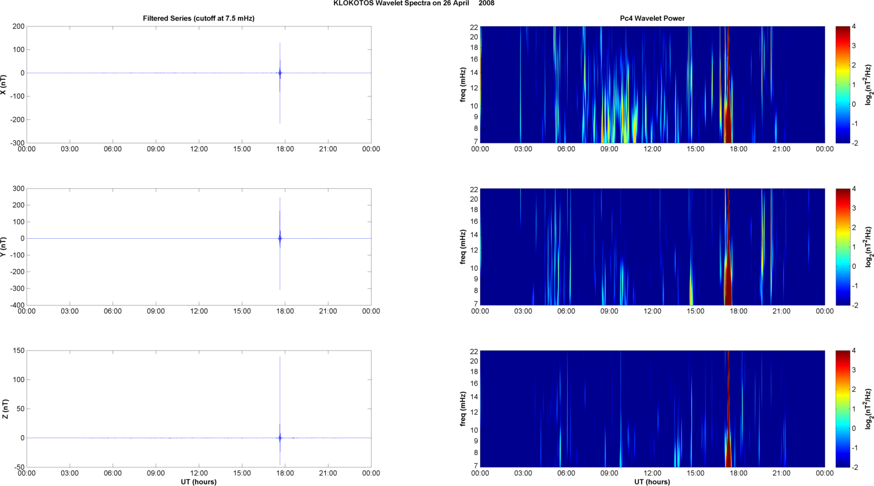The width and height of the screenshot is (874, 486).
Task: Select the Filtered Series cutoff subplot title
Action: 198,18
